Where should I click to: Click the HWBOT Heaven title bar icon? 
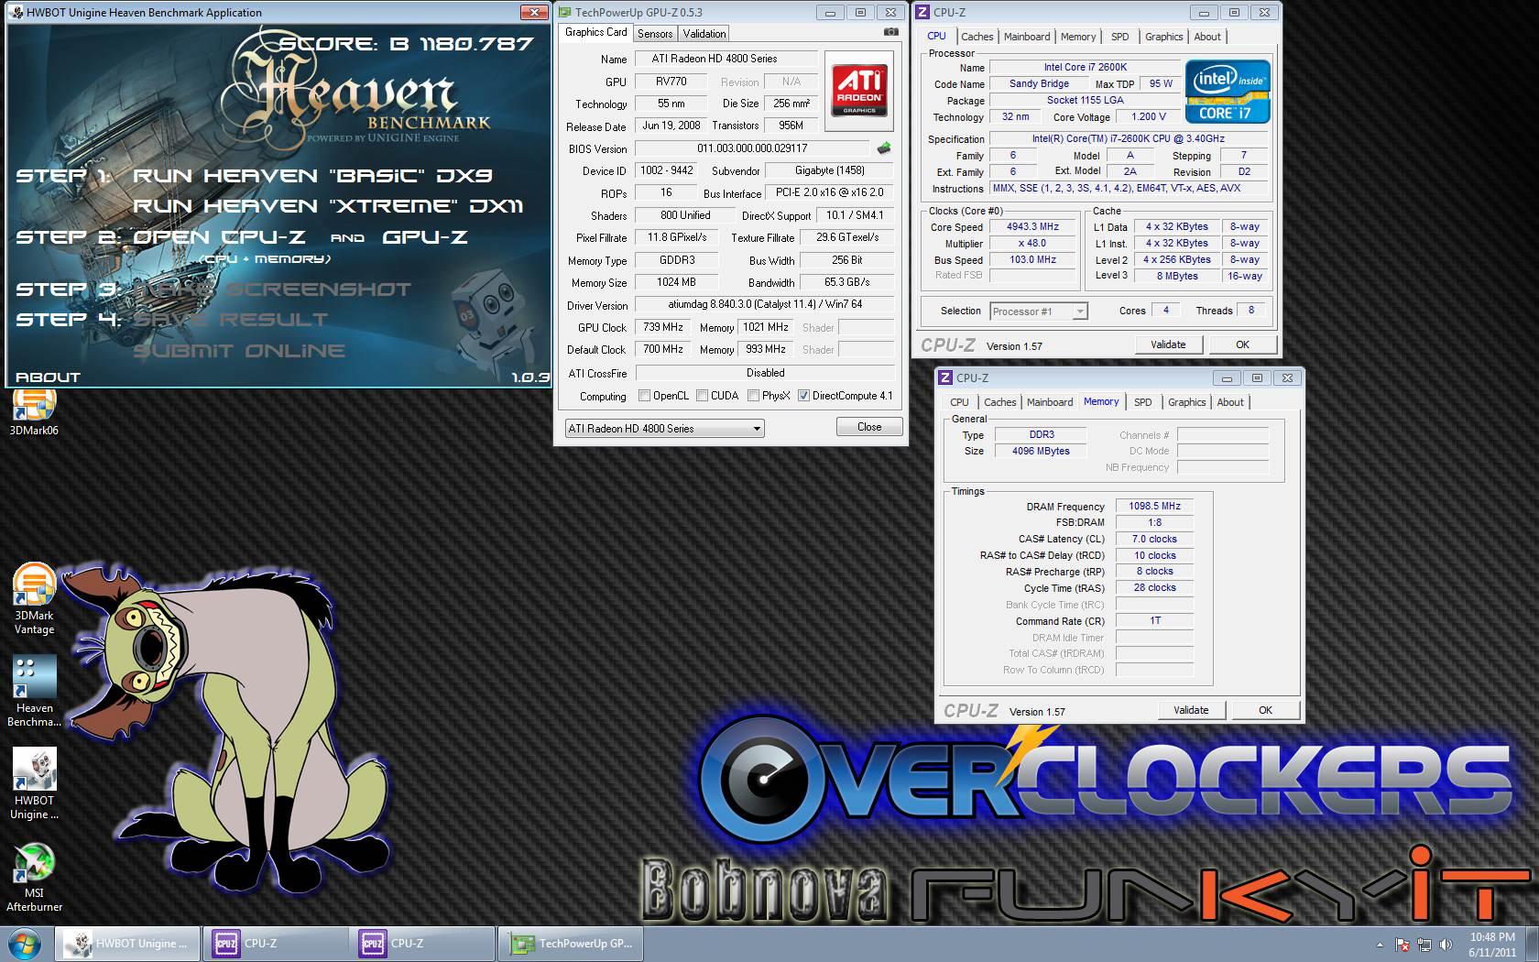18,12
